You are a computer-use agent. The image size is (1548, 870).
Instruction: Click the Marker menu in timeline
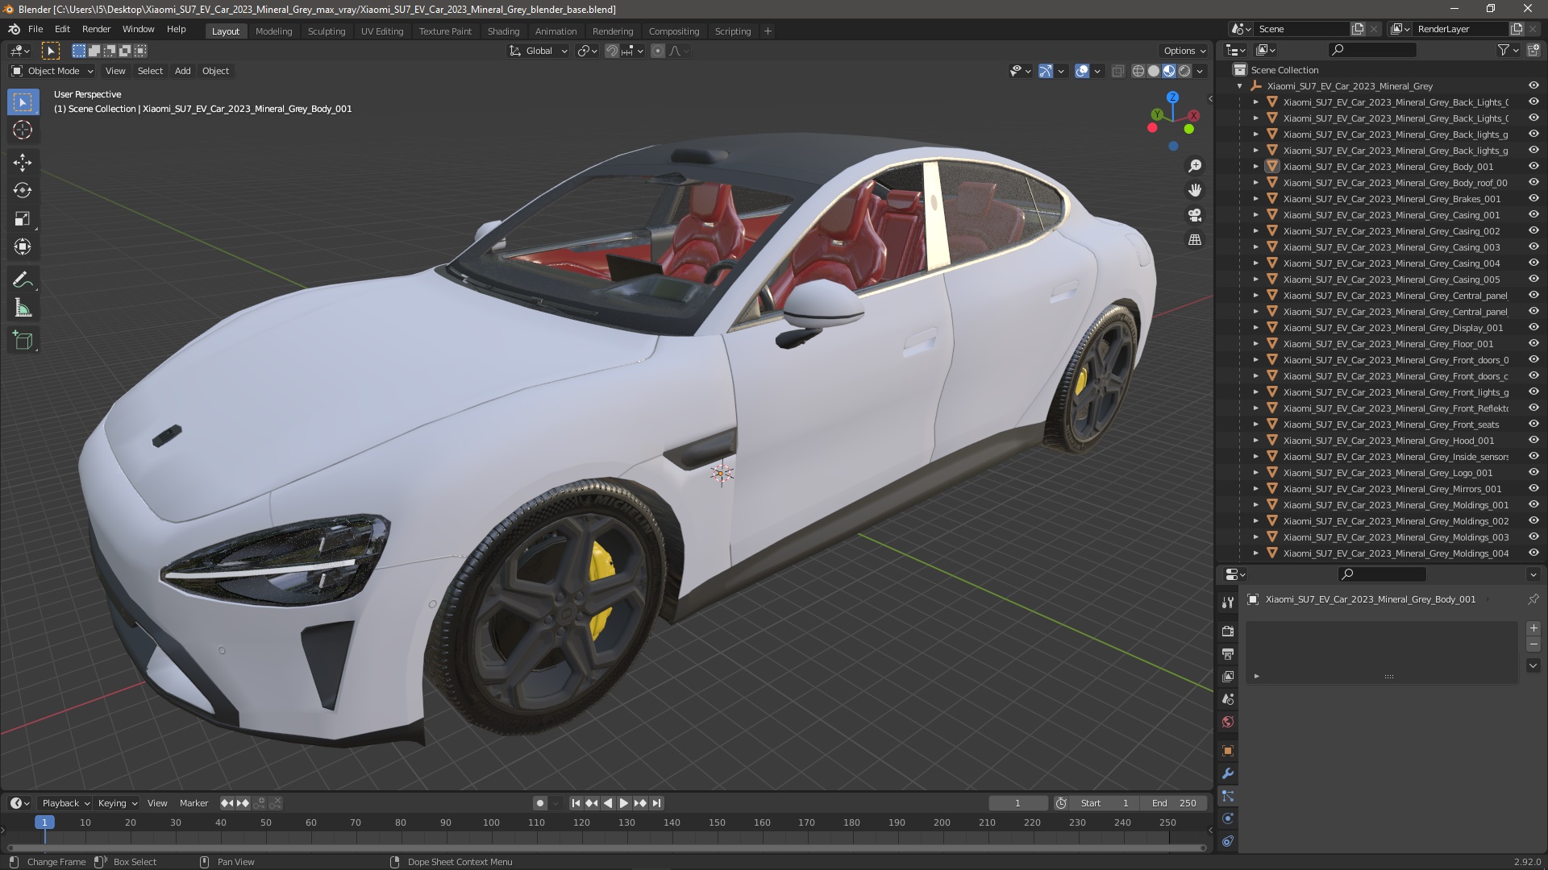click(193, 803)
